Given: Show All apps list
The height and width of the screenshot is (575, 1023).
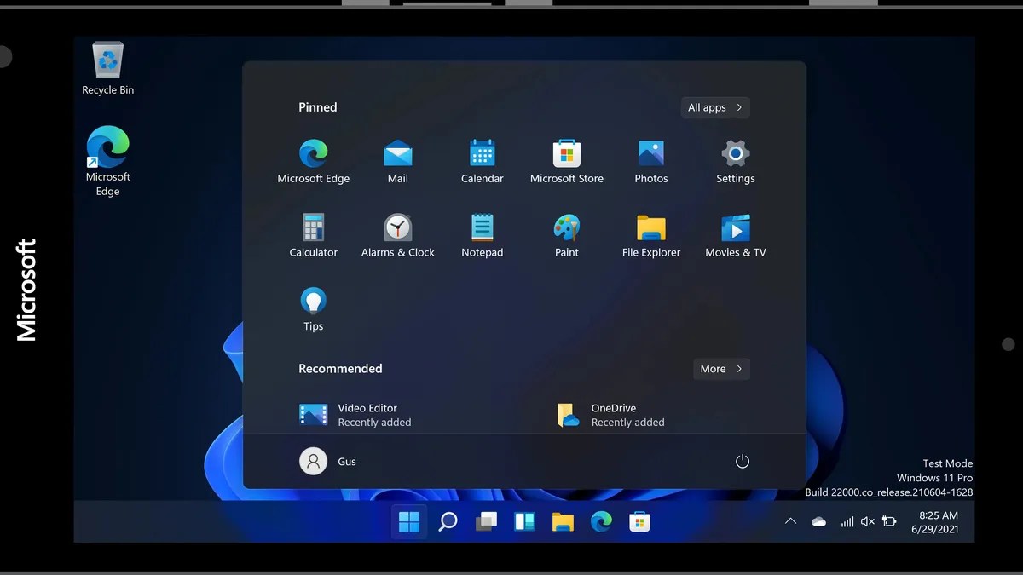Looking at the screenshot, I should point(715,107).
